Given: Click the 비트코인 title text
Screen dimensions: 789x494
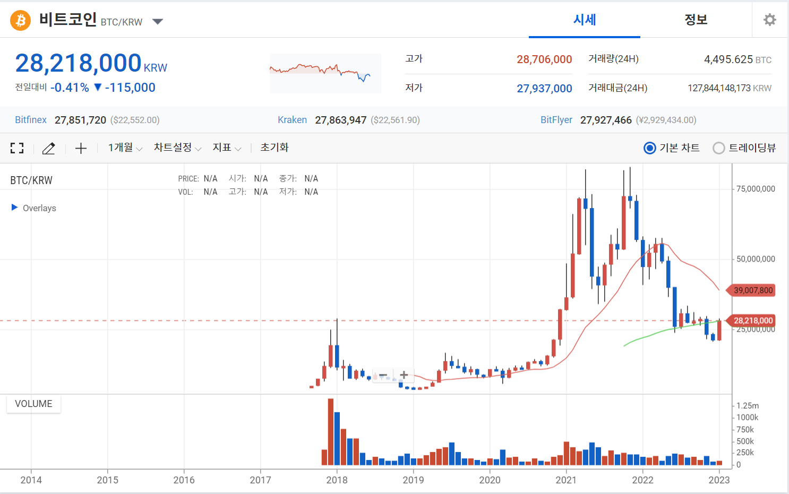Looking at the screenshot, I should click(x=68, y=20).
